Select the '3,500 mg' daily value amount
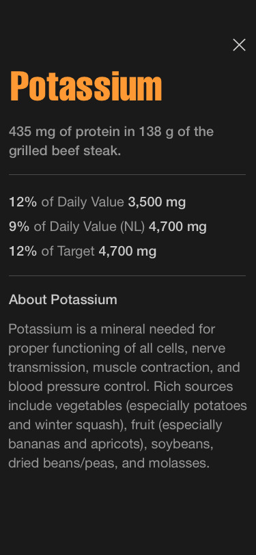Viewport: 256px width, 555px height. coord(156,202)
